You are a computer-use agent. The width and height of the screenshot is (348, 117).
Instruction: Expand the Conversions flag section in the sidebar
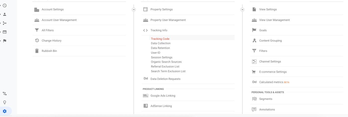point(5,41)
